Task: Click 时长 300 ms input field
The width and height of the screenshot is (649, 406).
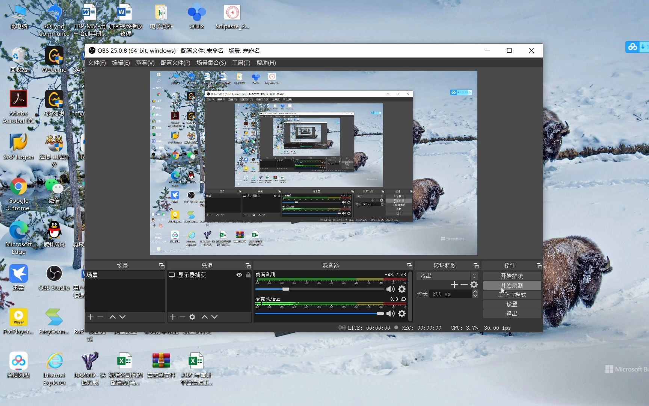Action: (451, 294)
